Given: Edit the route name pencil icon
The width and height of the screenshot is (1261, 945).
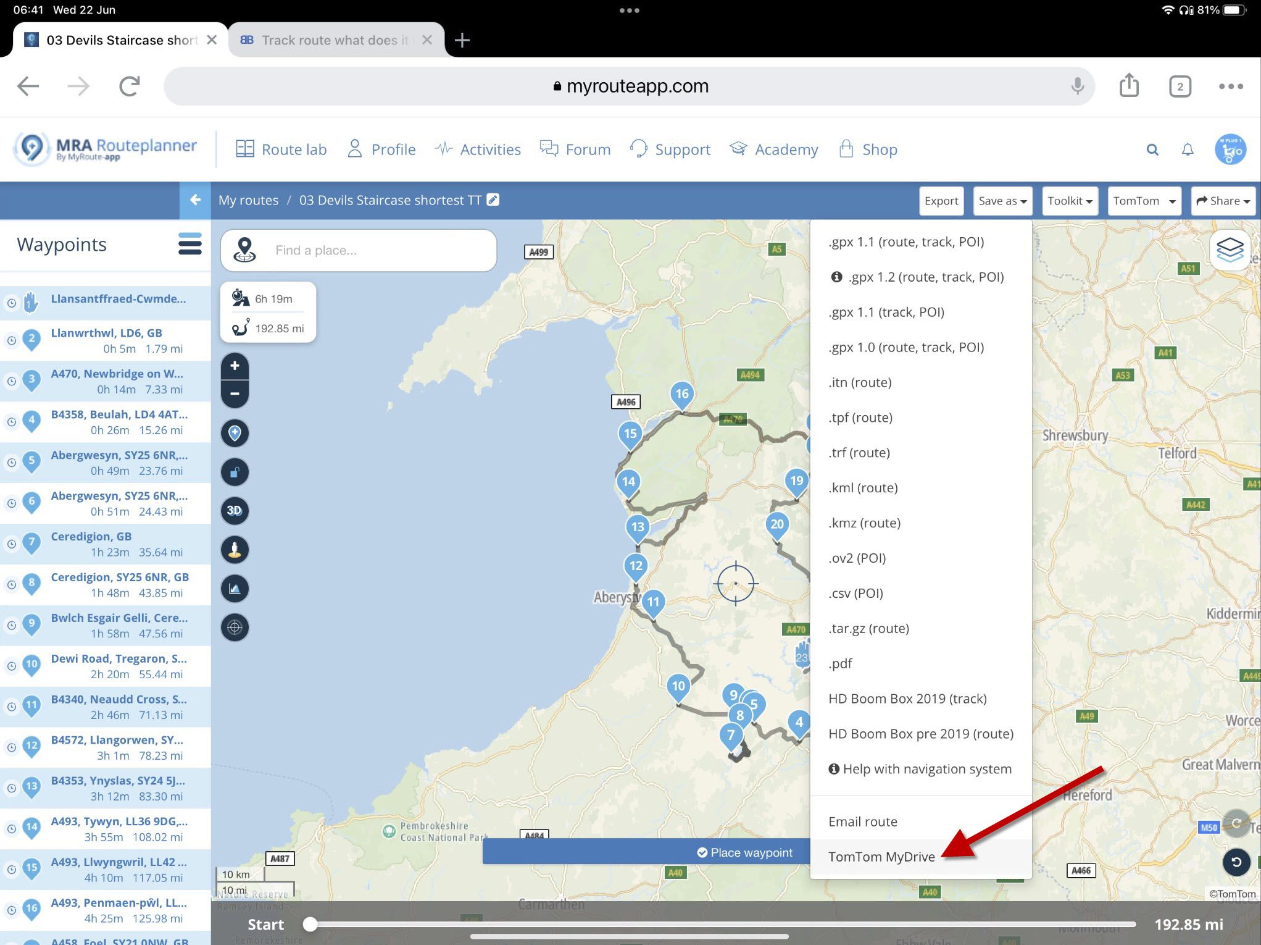Looking at the screenshot, I should 493,199.
